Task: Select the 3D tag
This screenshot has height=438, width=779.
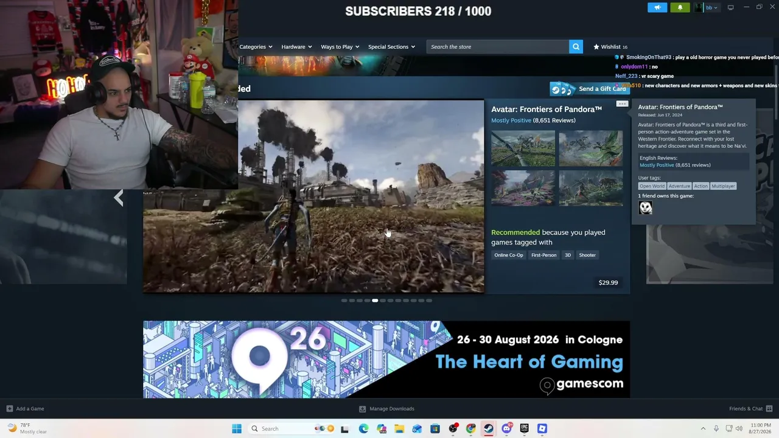Action: tap(568, 255)
